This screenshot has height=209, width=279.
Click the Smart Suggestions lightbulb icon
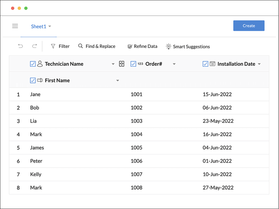pyautogui.click(x=168, y=46)
